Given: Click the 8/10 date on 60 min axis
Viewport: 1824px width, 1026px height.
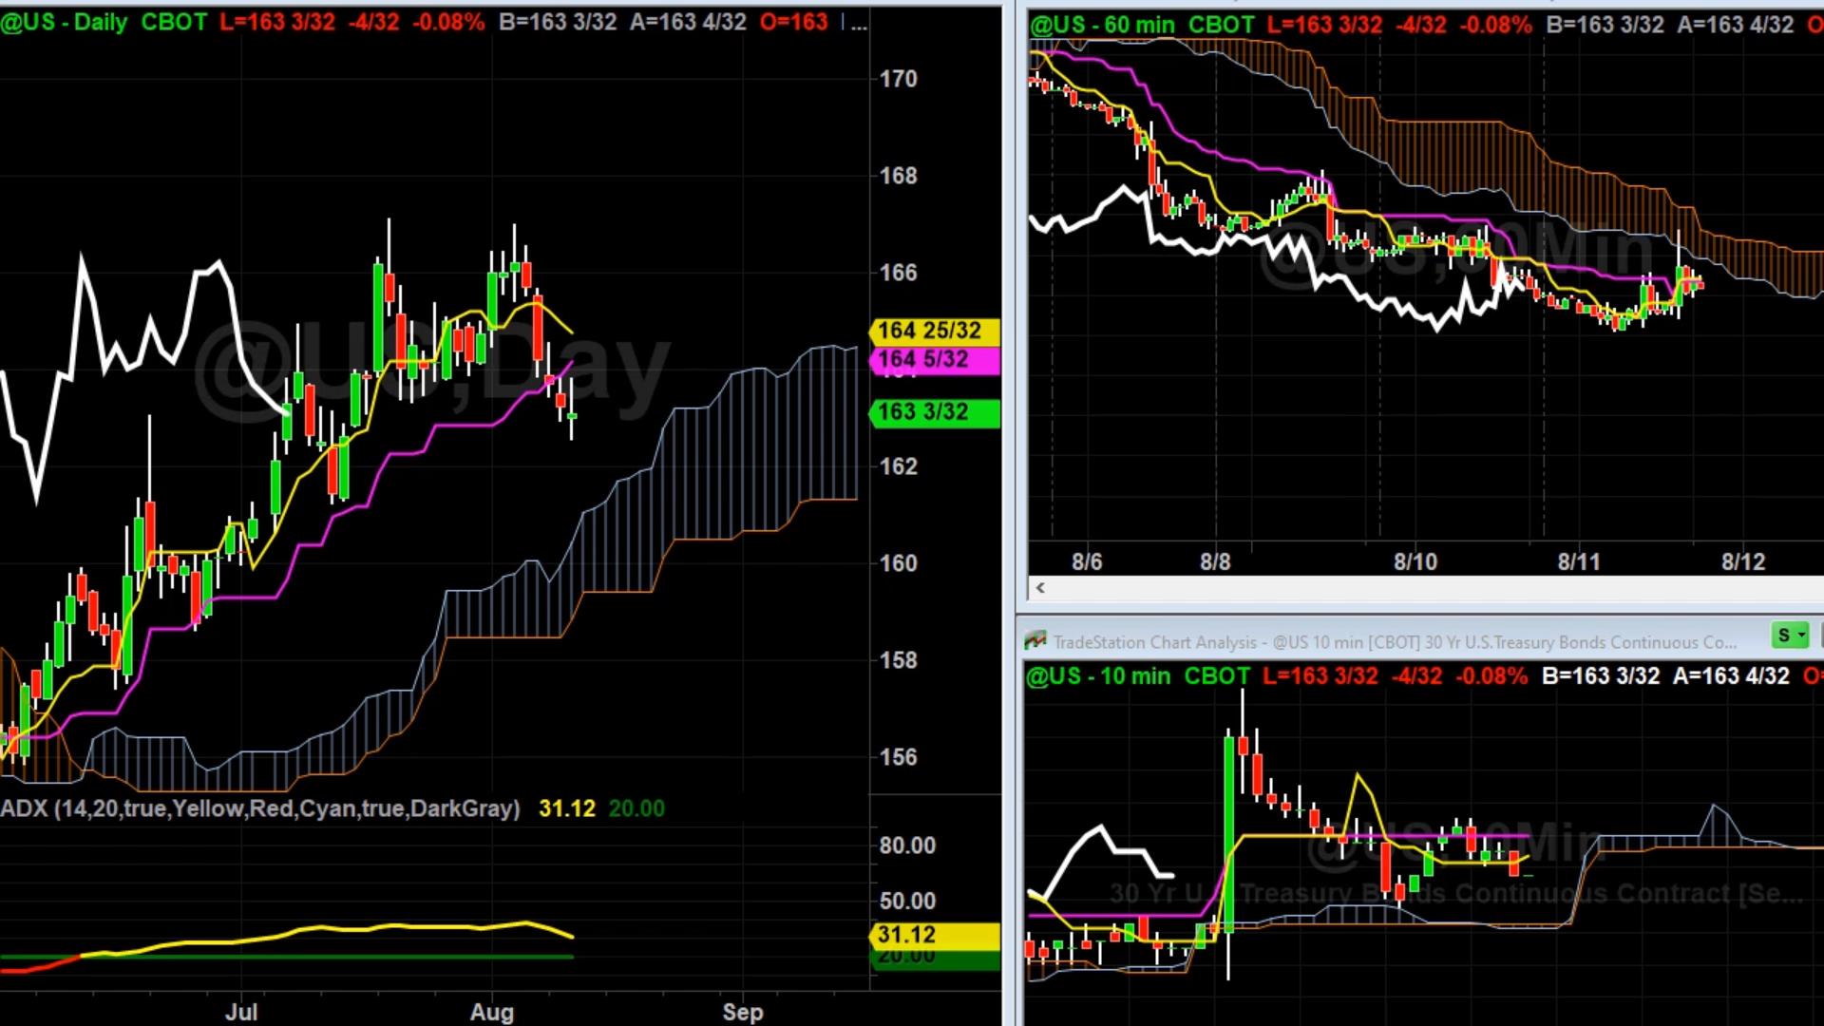Looking at the screenshot, I should pyautogui.click(x=1415, y=561).
